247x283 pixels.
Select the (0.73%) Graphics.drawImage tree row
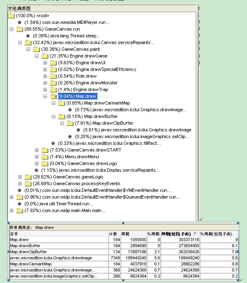click(131, 110)
